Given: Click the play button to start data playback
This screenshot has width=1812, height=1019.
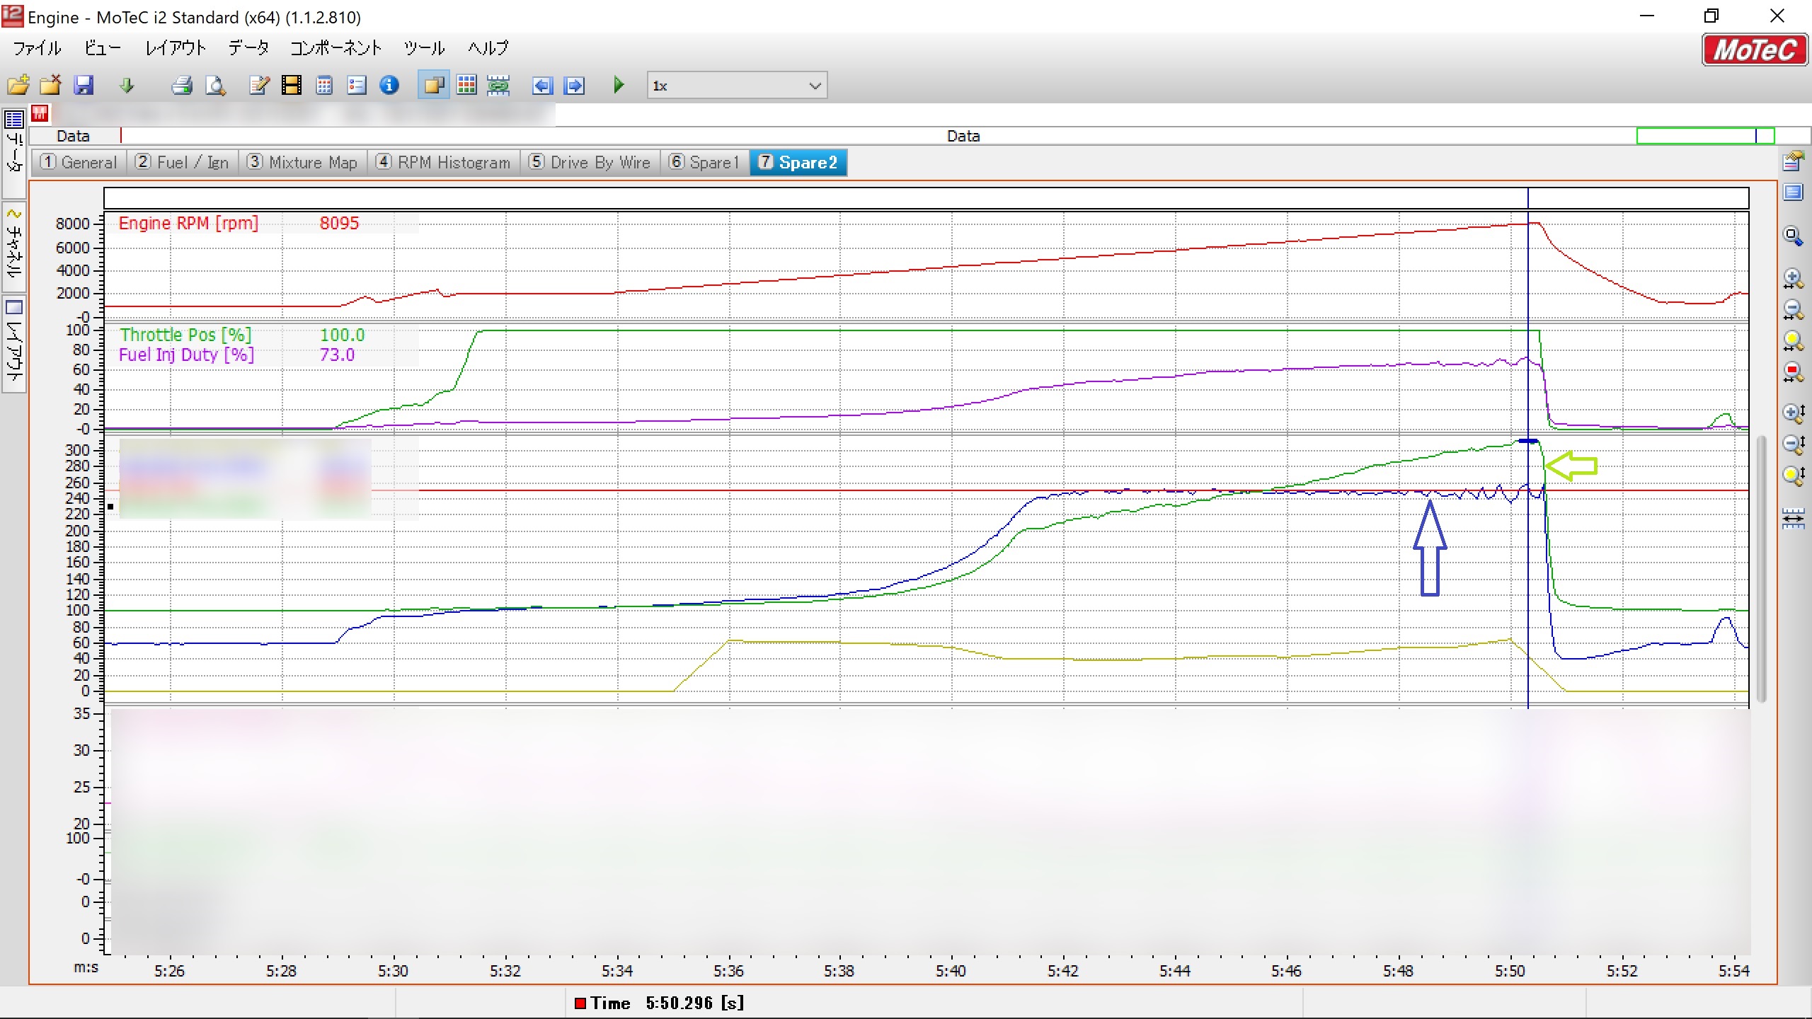Looking at the screenshot, I should pyautogui.click(x=619, y=86).
